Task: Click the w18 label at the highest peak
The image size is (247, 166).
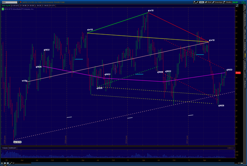Action: (x=151, y=10)
